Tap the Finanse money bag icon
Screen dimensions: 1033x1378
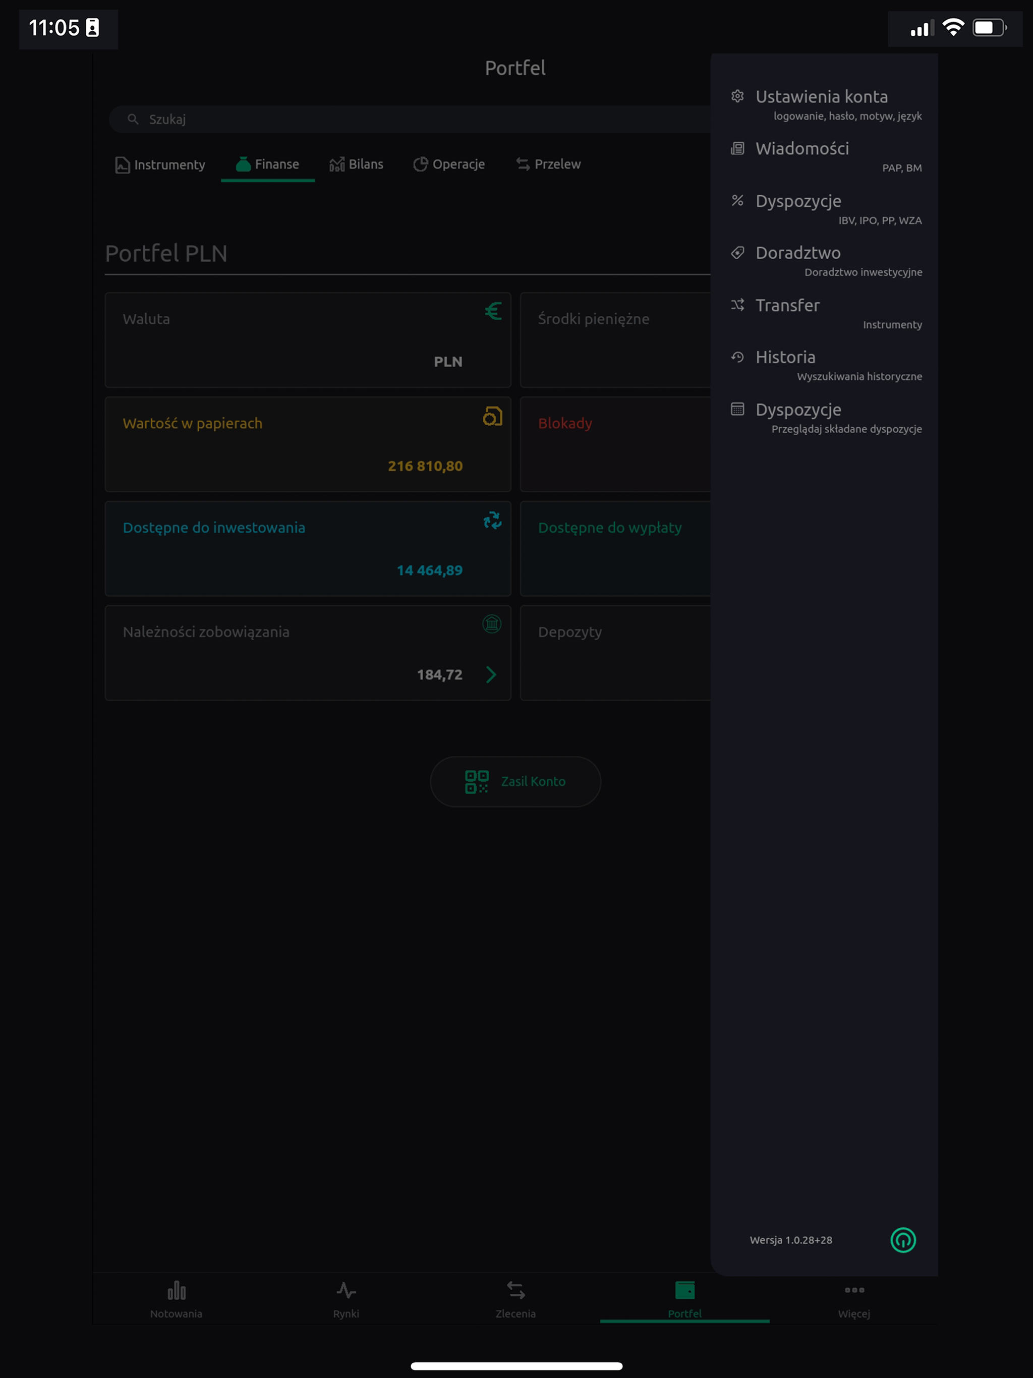point(243,164)
